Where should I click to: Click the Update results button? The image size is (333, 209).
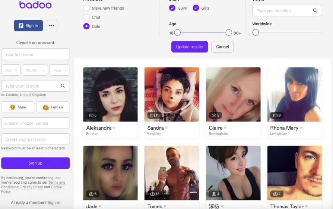[190, 47]
